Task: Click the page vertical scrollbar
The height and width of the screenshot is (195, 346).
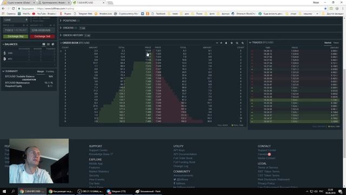Action: click(344, 113)
